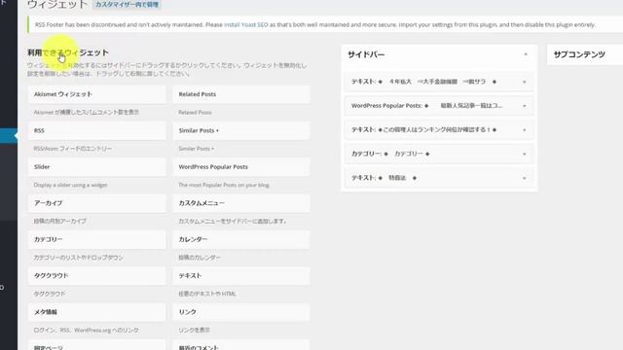Click the sidebar カテゴリー: カテゴリー widget title
Viewport: 623px width, 350px height.
point(390,154)
